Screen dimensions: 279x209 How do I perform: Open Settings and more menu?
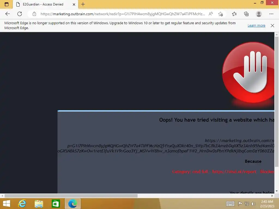(271, 14)
